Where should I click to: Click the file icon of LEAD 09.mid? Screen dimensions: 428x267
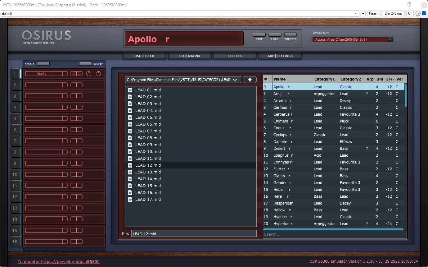click(x=130, y=145)
